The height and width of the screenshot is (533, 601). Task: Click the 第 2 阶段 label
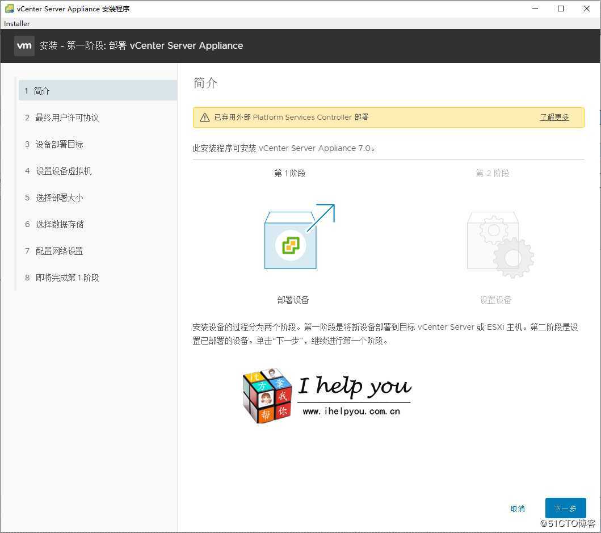[x=493, y=173]
